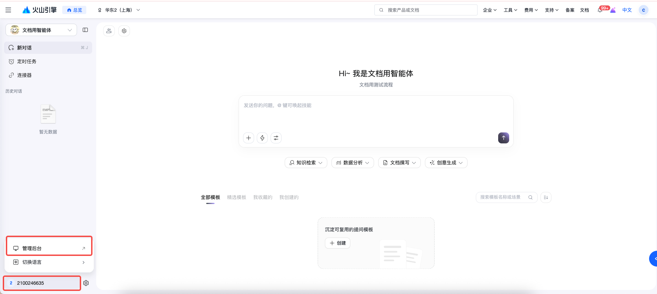The height and width of the screenshot is (294, 657).
Task: Open 切换语言 submenu
Action: pyautogui.click(x=49, y=262)
